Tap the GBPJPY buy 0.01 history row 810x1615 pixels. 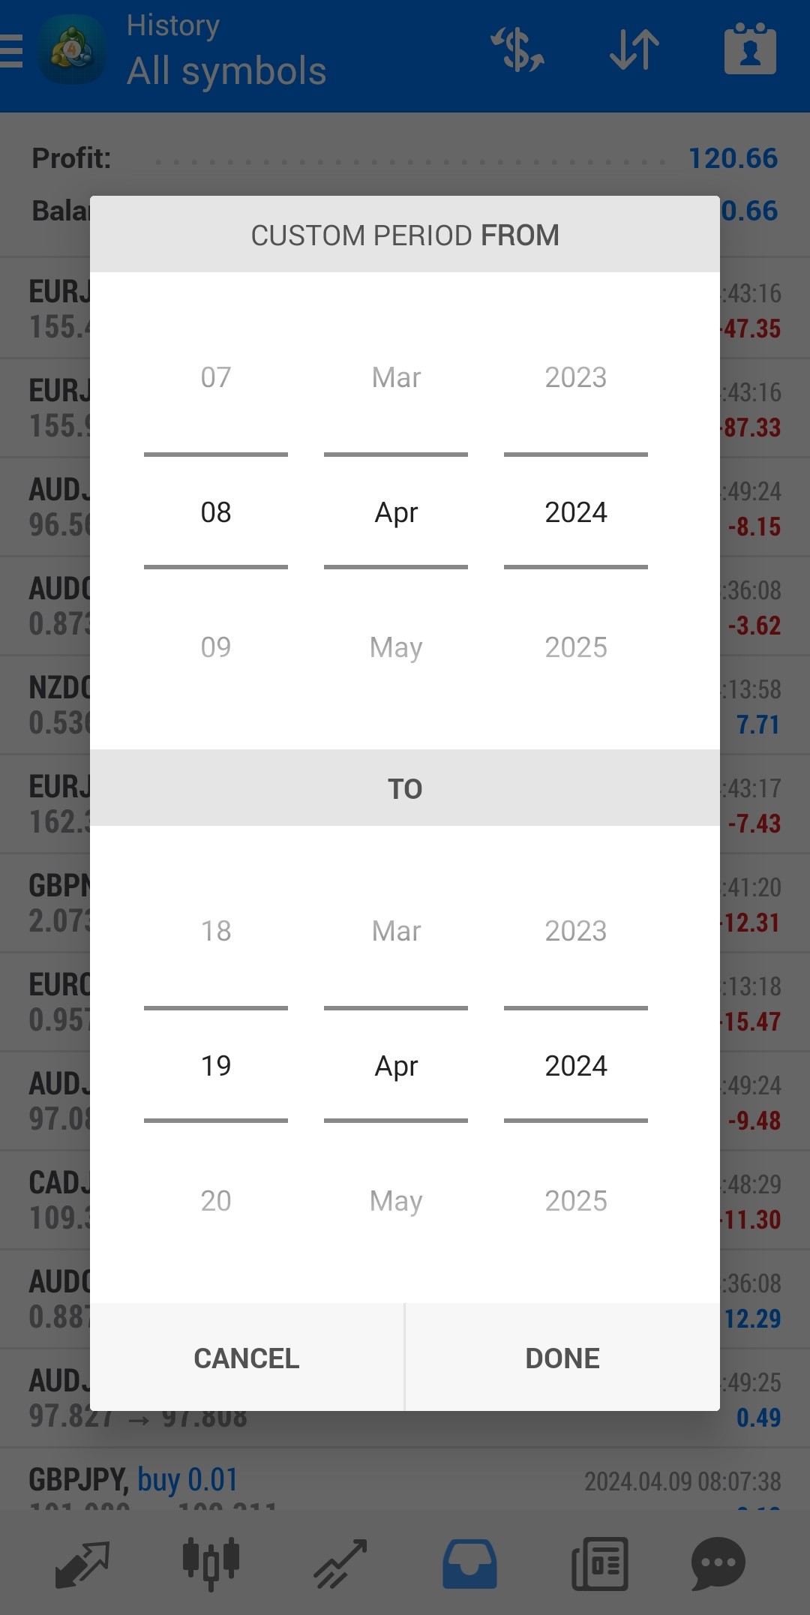405,1481
